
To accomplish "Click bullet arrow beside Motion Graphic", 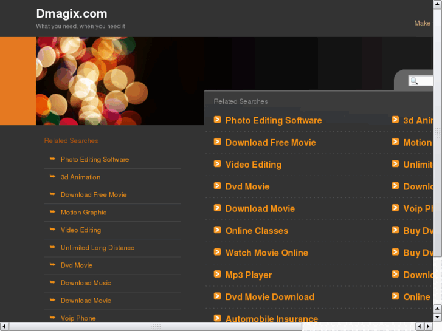I will point(52,211).
